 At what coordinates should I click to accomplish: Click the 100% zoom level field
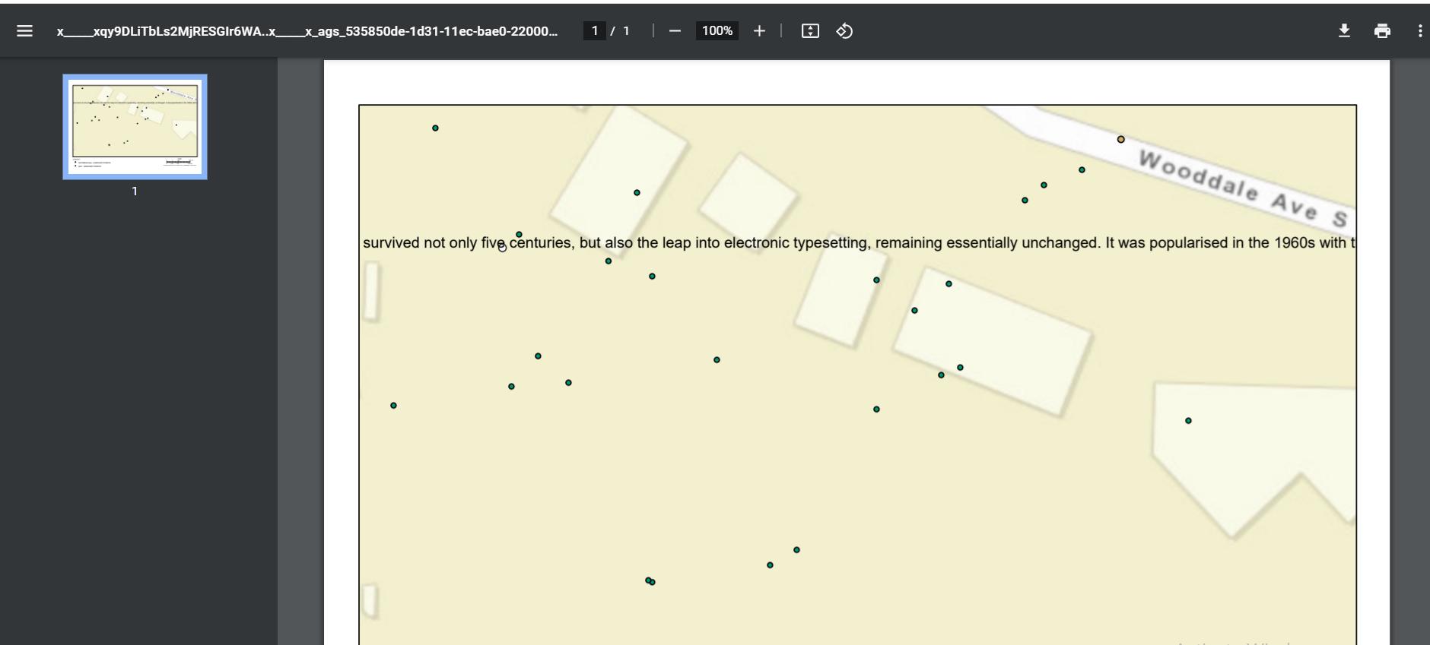tap(717, 31)
